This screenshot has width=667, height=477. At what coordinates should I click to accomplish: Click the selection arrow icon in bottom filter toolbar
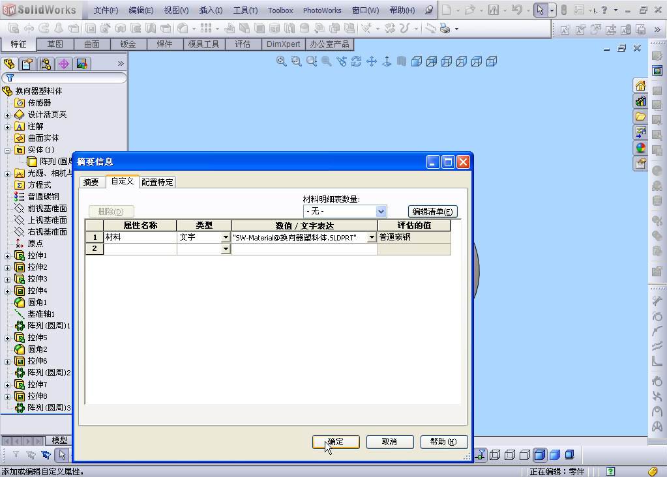coord(62,455)
